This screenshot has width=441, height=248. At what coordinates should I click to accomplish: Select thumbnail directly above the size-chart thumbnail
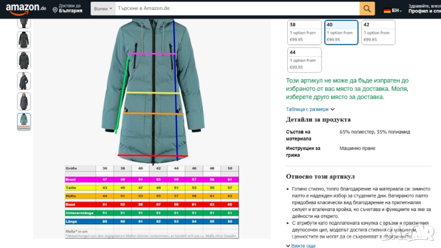pos(24,102)
